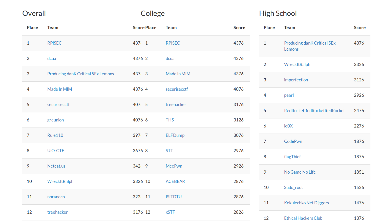The height and width of the screenshot is (221, 379).
Task: Click the Rule110 team link
Action: [55, 135]
